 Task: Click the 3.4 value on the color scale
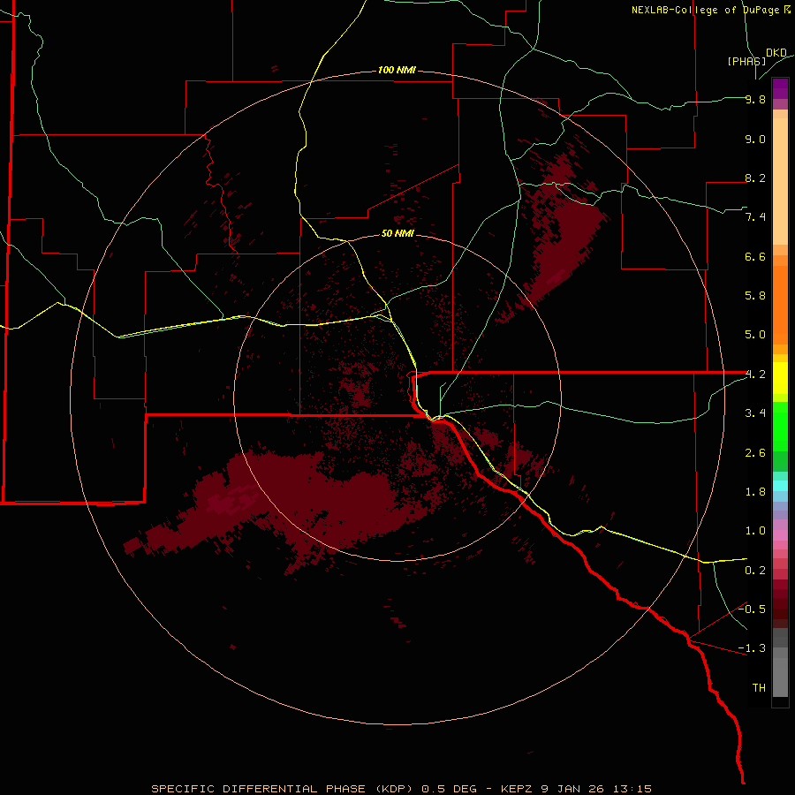755,413
